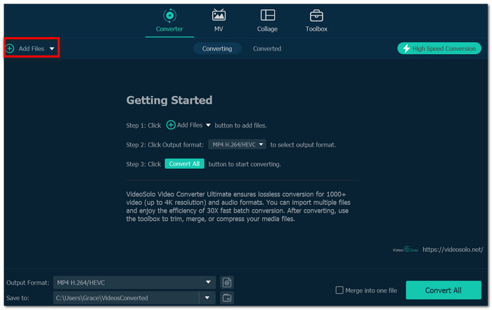This screenshot has width=492, height=310.
Task: Switch to the MV tab
Action: point(219,20)
